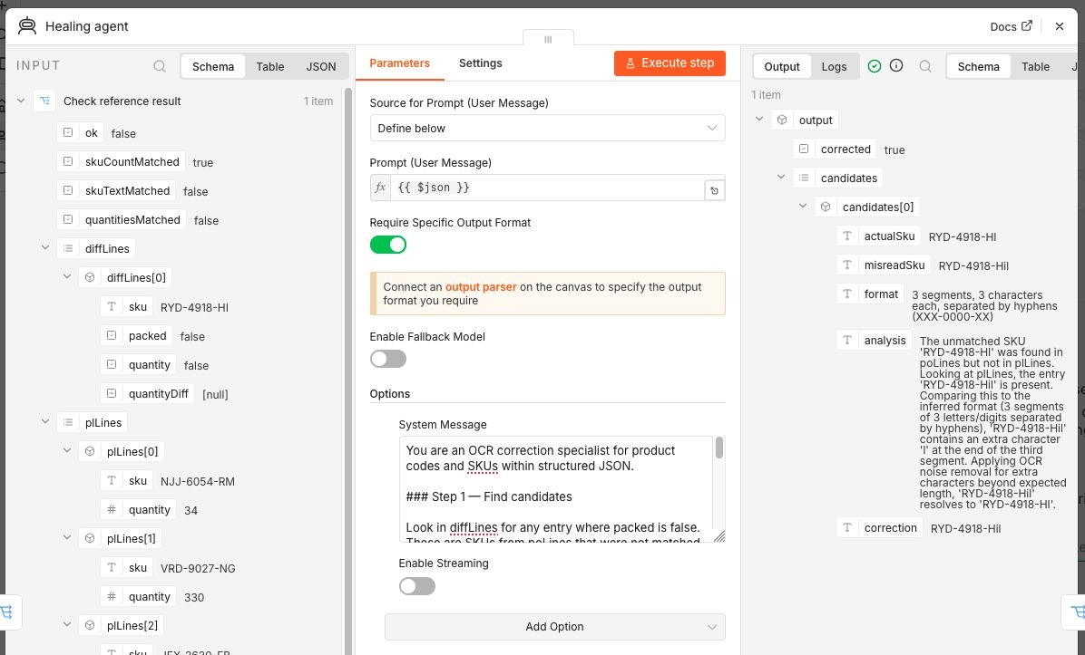Select the Parameters tab
The image size is (1085, 655).
[399, 63]
